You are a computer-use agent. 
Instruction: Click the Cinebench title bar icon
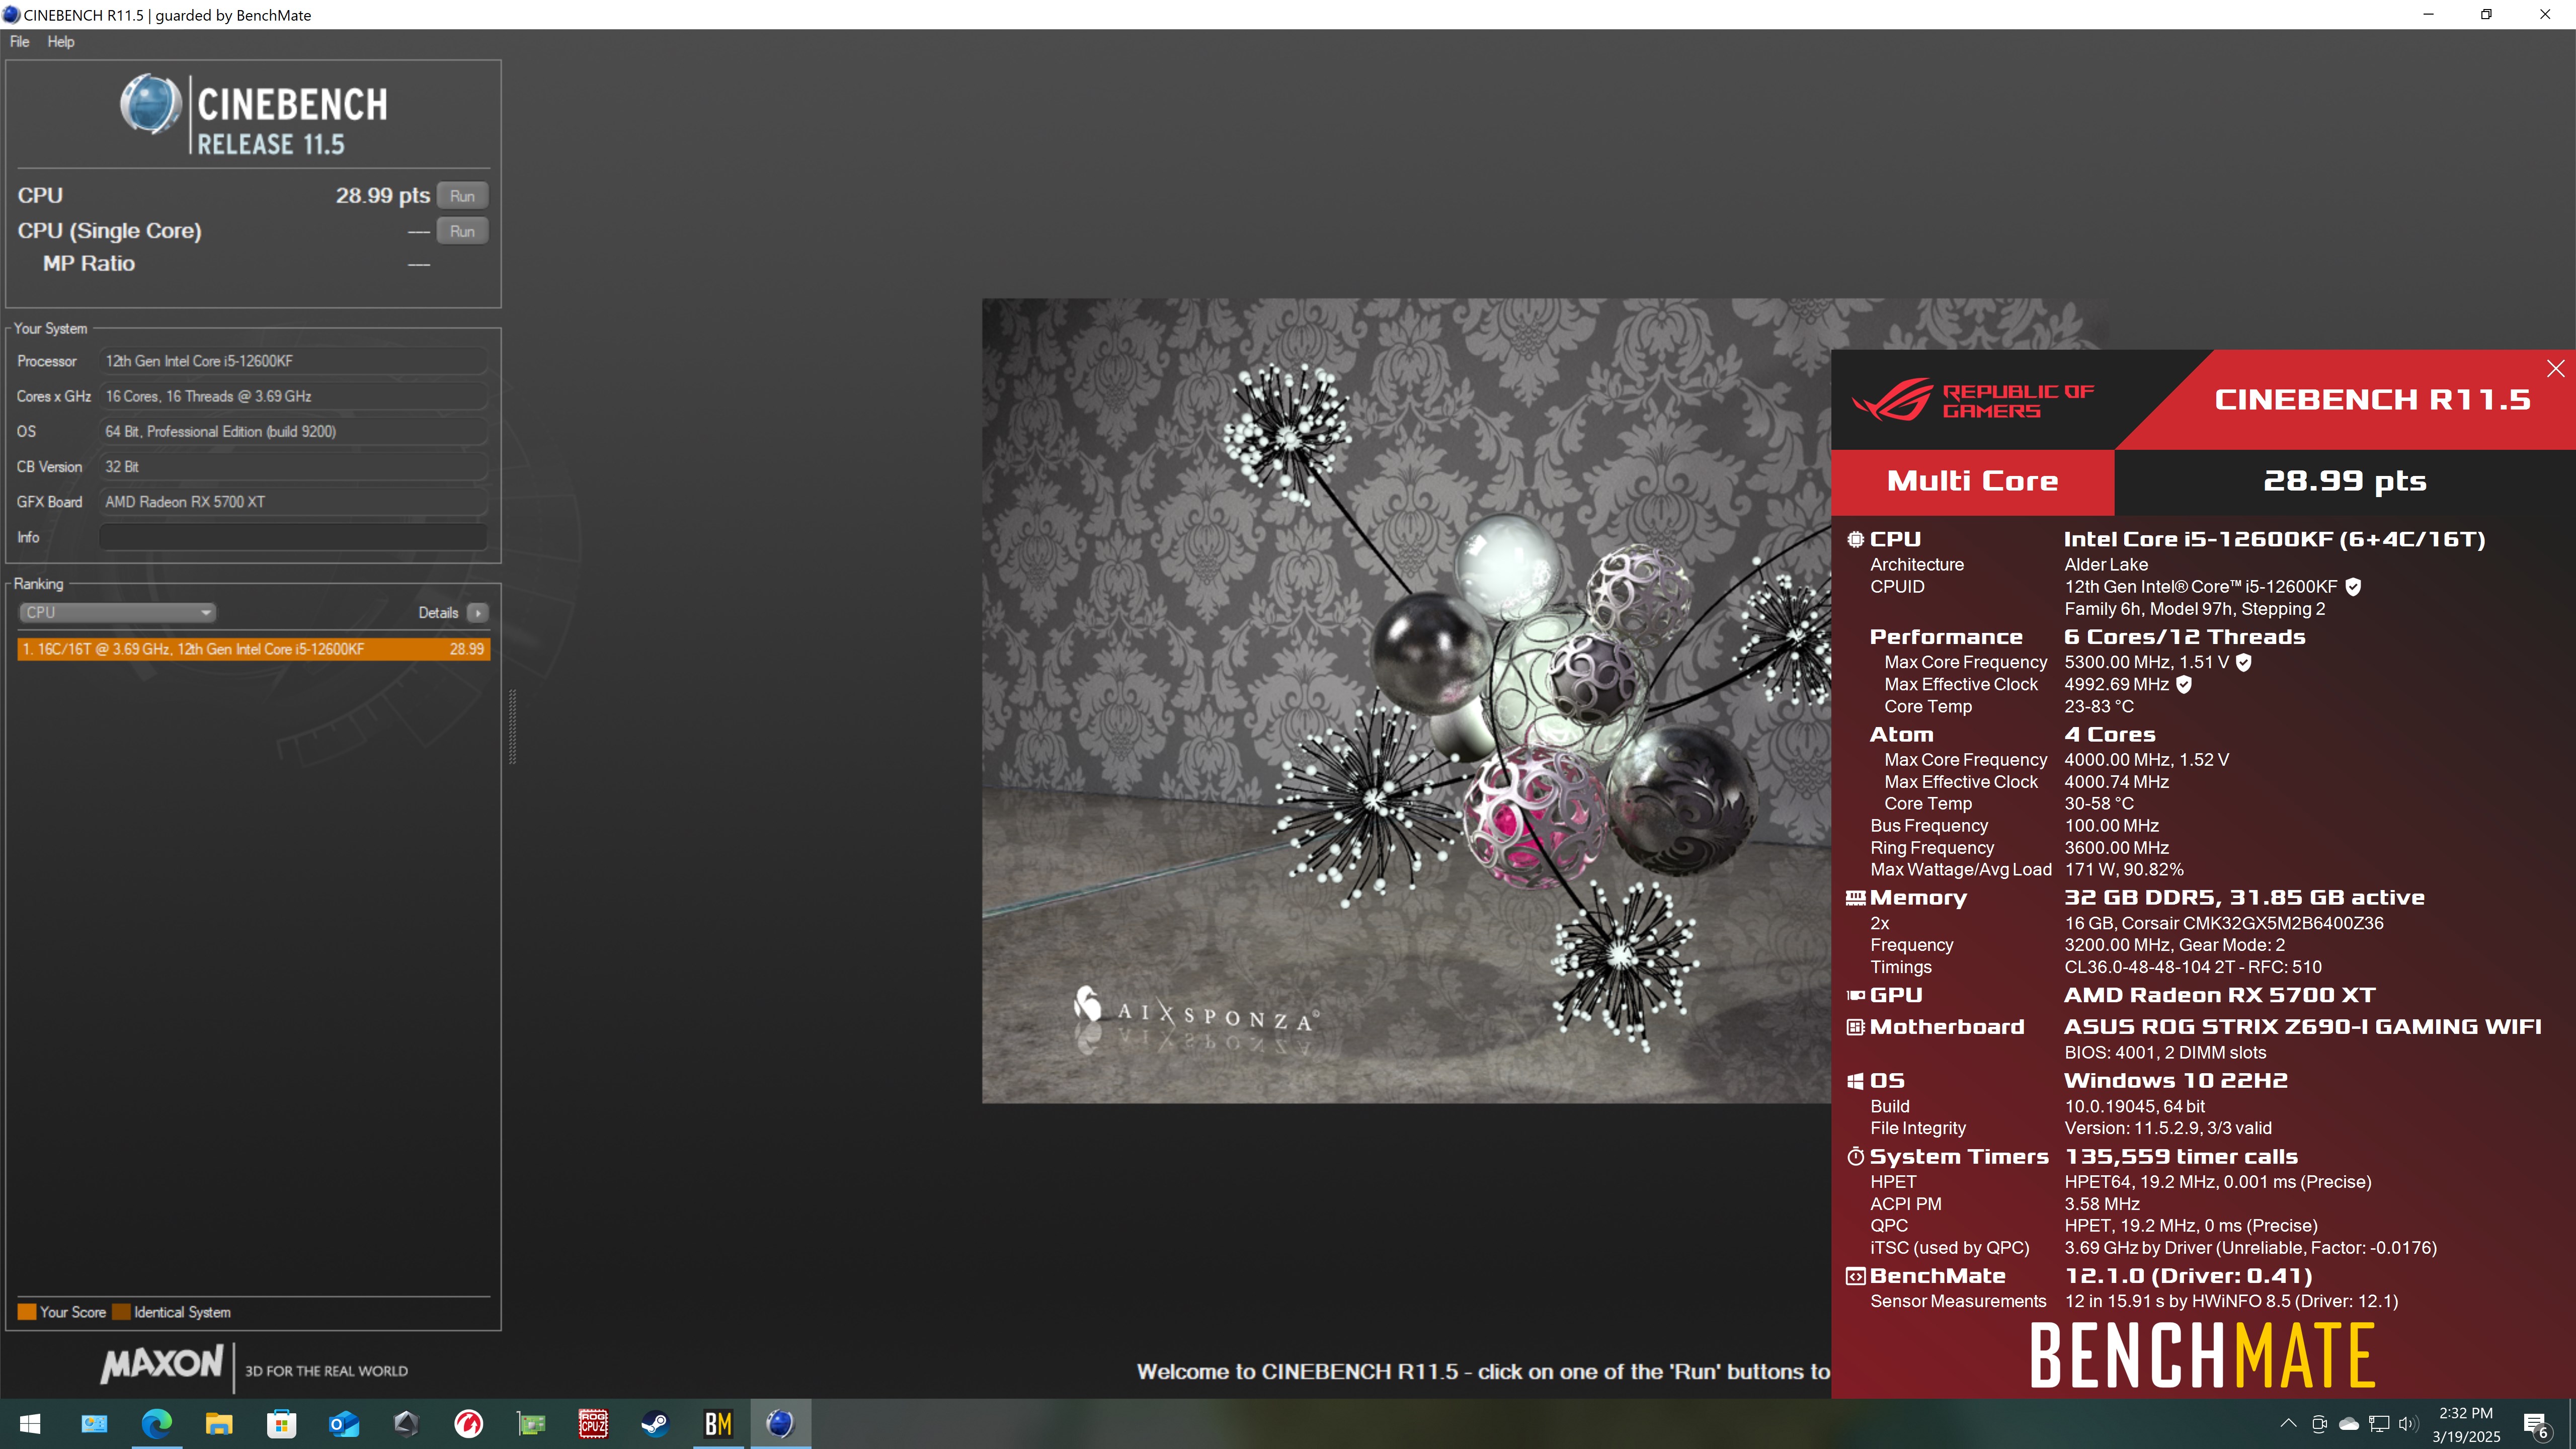tap(11, 15)
